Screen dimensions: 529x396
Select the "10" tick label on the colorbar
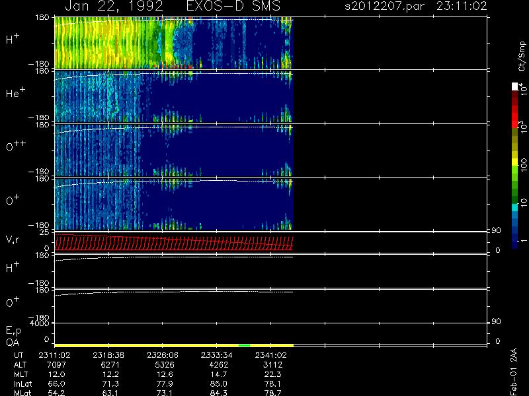[x=523, y=202]
